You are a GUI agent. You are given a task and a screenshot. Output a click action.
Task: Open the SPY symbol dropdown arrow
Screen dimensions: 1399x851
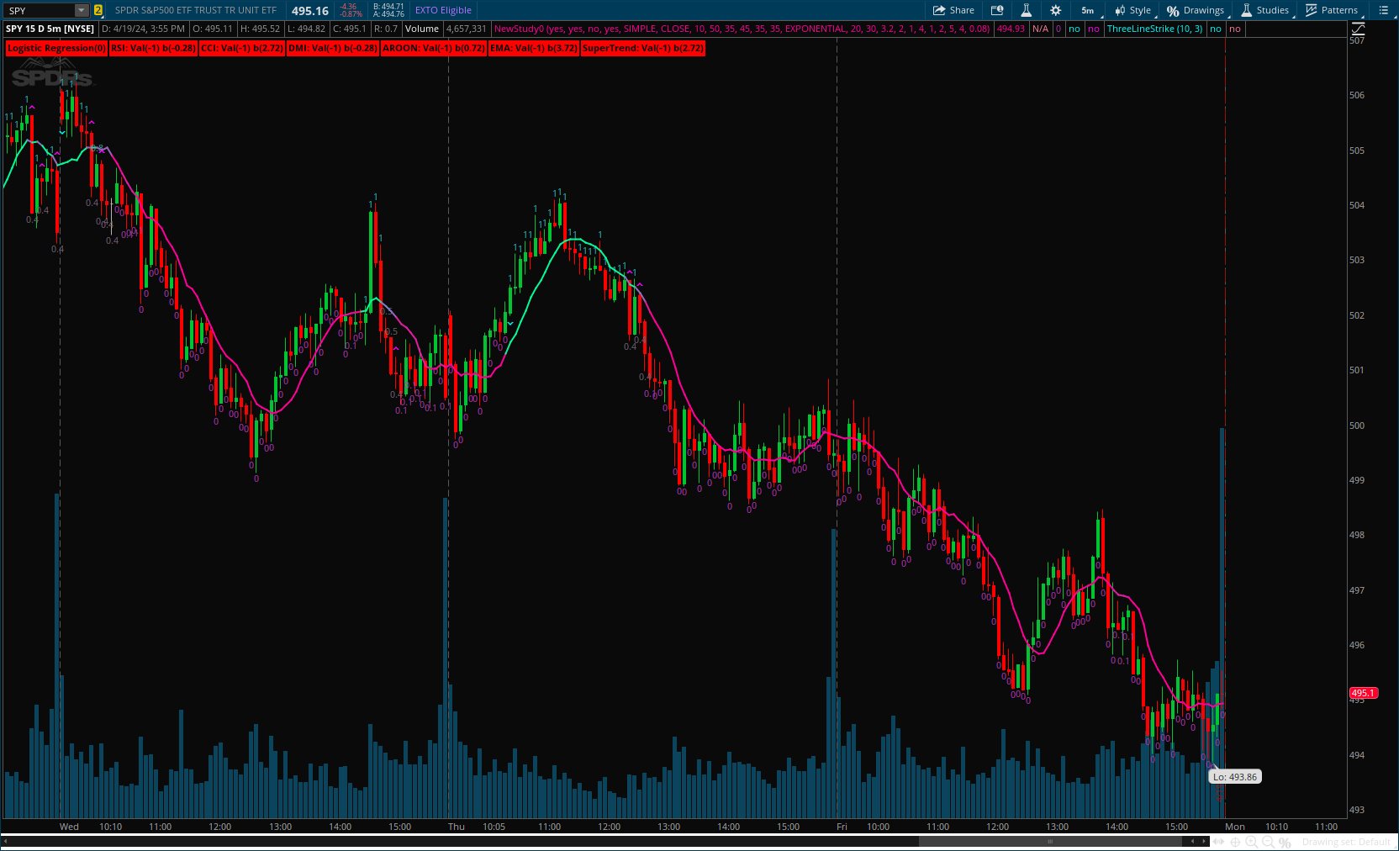(82, 10)
